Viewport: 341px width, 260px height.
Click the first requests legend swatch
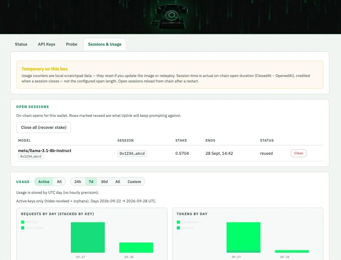[x=22, y=222]
